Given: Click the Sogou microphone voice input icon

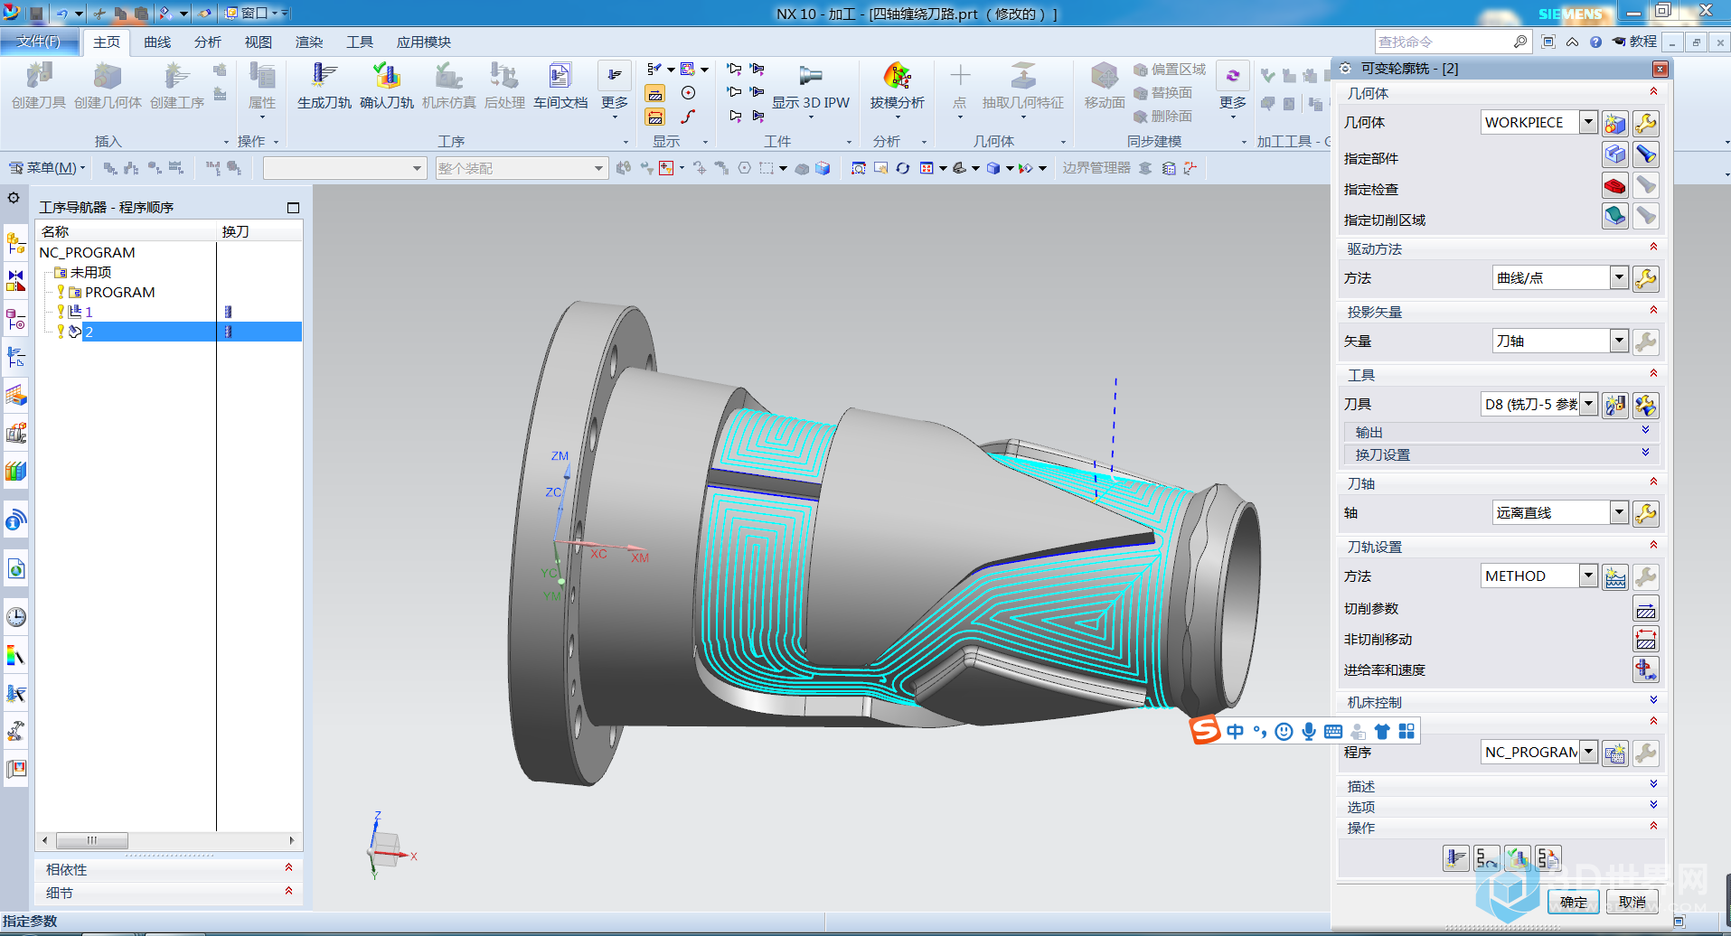Looking at the screenshot, I should (x=1309, y=731).
